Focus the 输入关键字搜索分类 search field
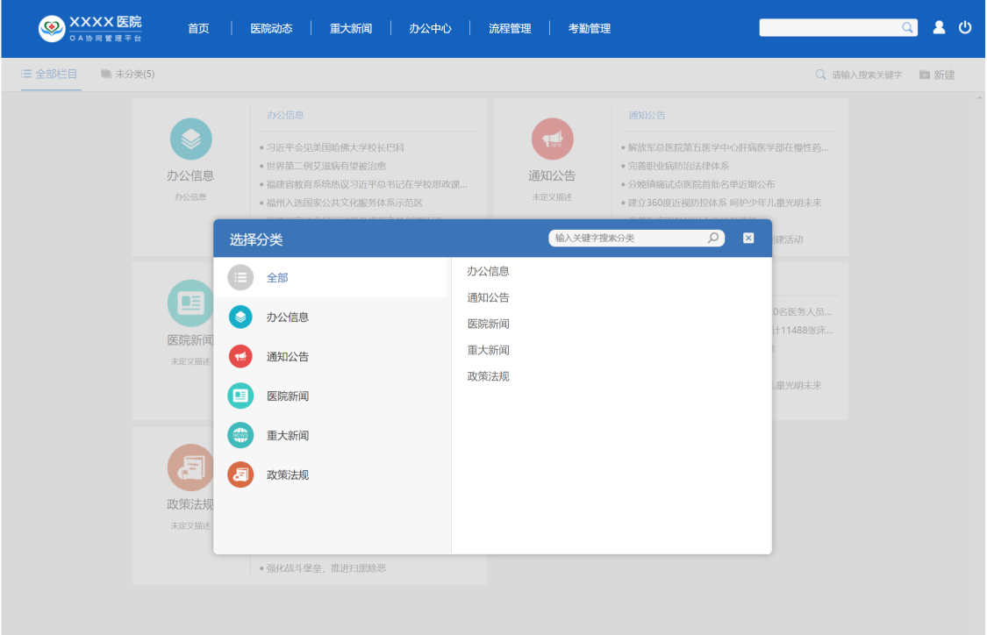Screen dimensions: 987x635 click(x=627, y=238)
